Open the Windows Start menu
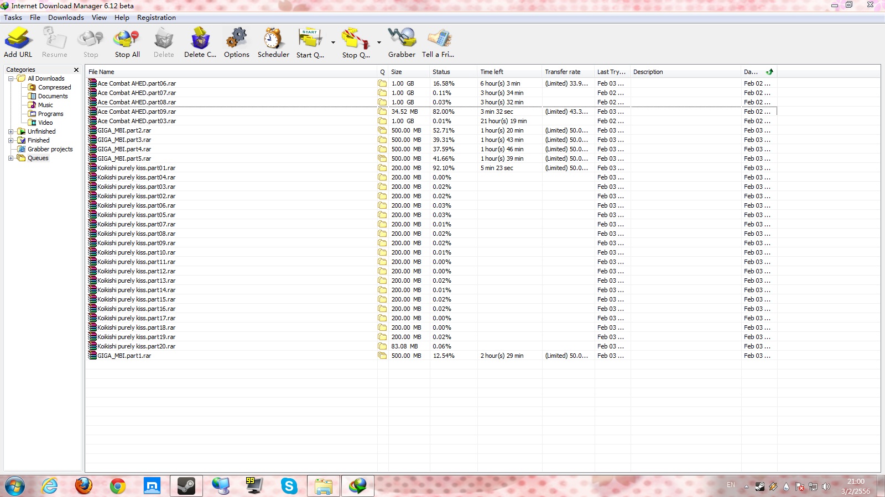The width and height of the screenshot is (885, 497). tap(15, 486)
